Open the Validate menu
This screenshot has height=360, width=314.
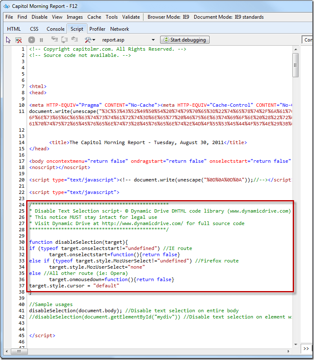coord(131,17)
